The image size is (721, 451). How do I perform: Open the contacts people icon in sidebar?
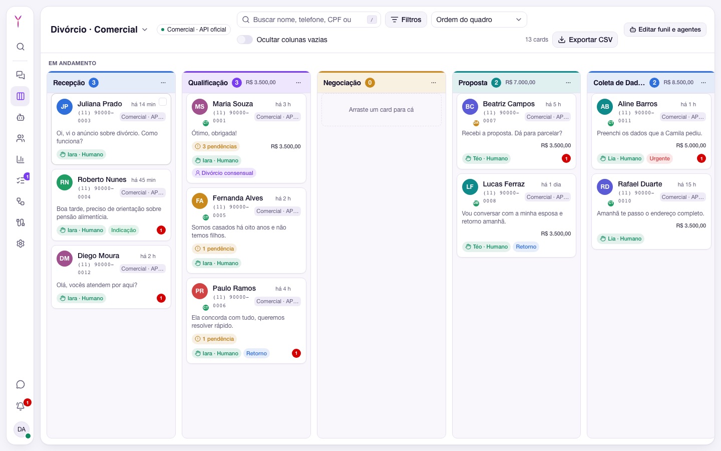tap(21, 138)
